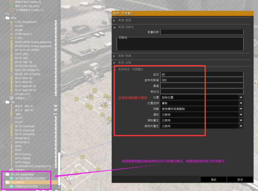
Task: Click the 300s folder icon
Action: [x=8, y=18]
